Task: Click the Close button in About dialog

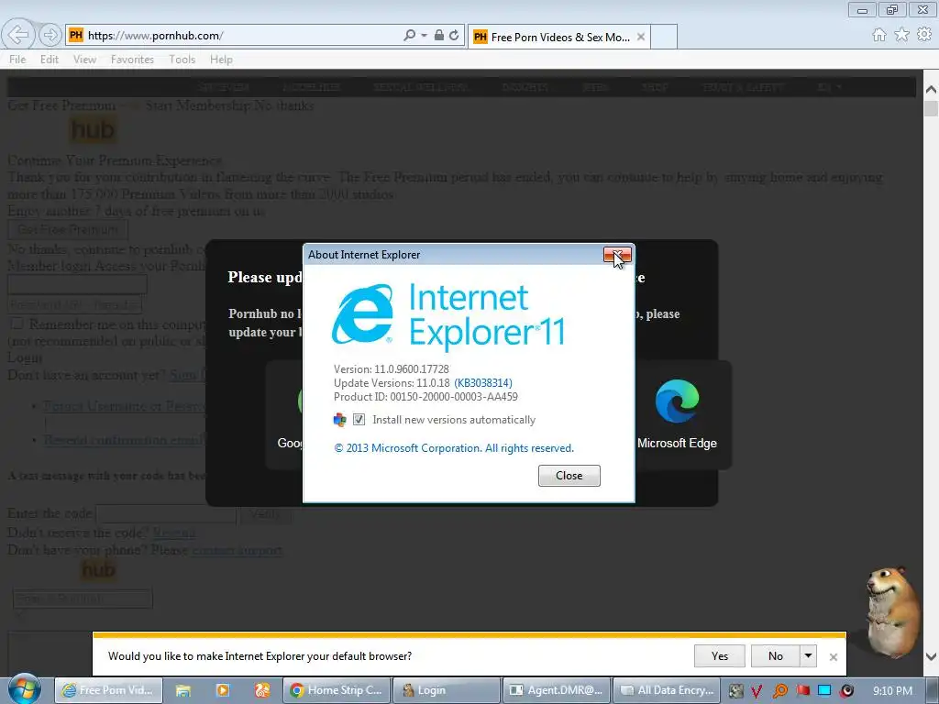Action: point(569,476)
